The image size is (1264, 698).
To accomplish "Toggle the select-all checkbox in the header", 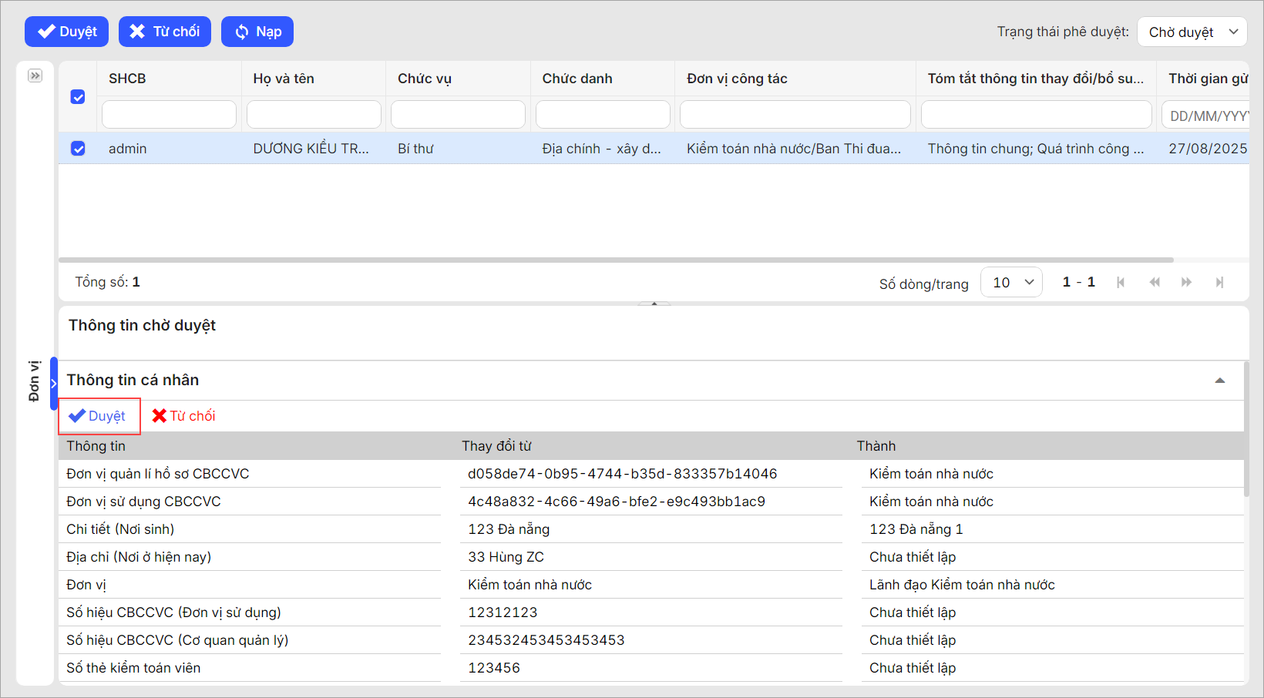I will pyautogui.click(x=78, y=97).
